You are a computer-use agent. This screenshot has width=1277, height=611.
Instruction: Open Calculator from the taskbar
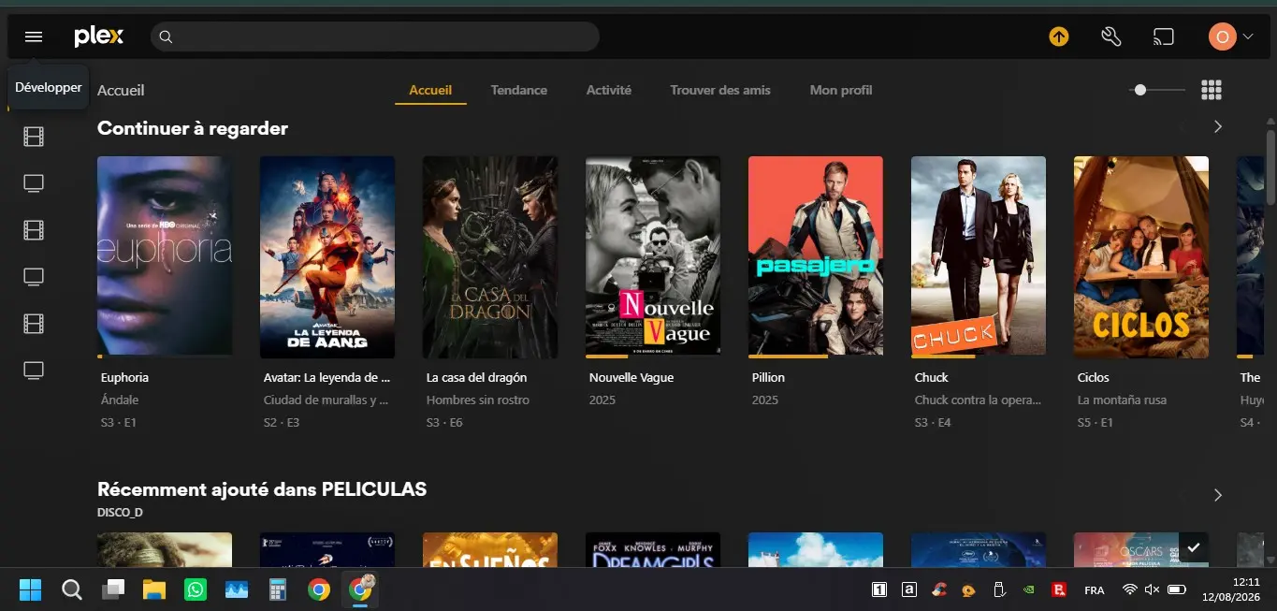pyautogui.click(x=277, y=589)
